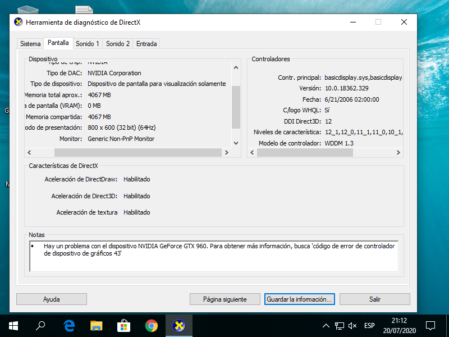Open taskbar search magnifier
The width and height of the screenshot is (449, 337).
click(x=40, y=326)
